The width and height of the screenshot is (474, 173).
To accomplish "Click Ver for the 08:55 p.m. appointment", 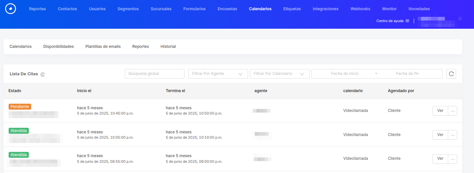I will click(x=440, y=159).
